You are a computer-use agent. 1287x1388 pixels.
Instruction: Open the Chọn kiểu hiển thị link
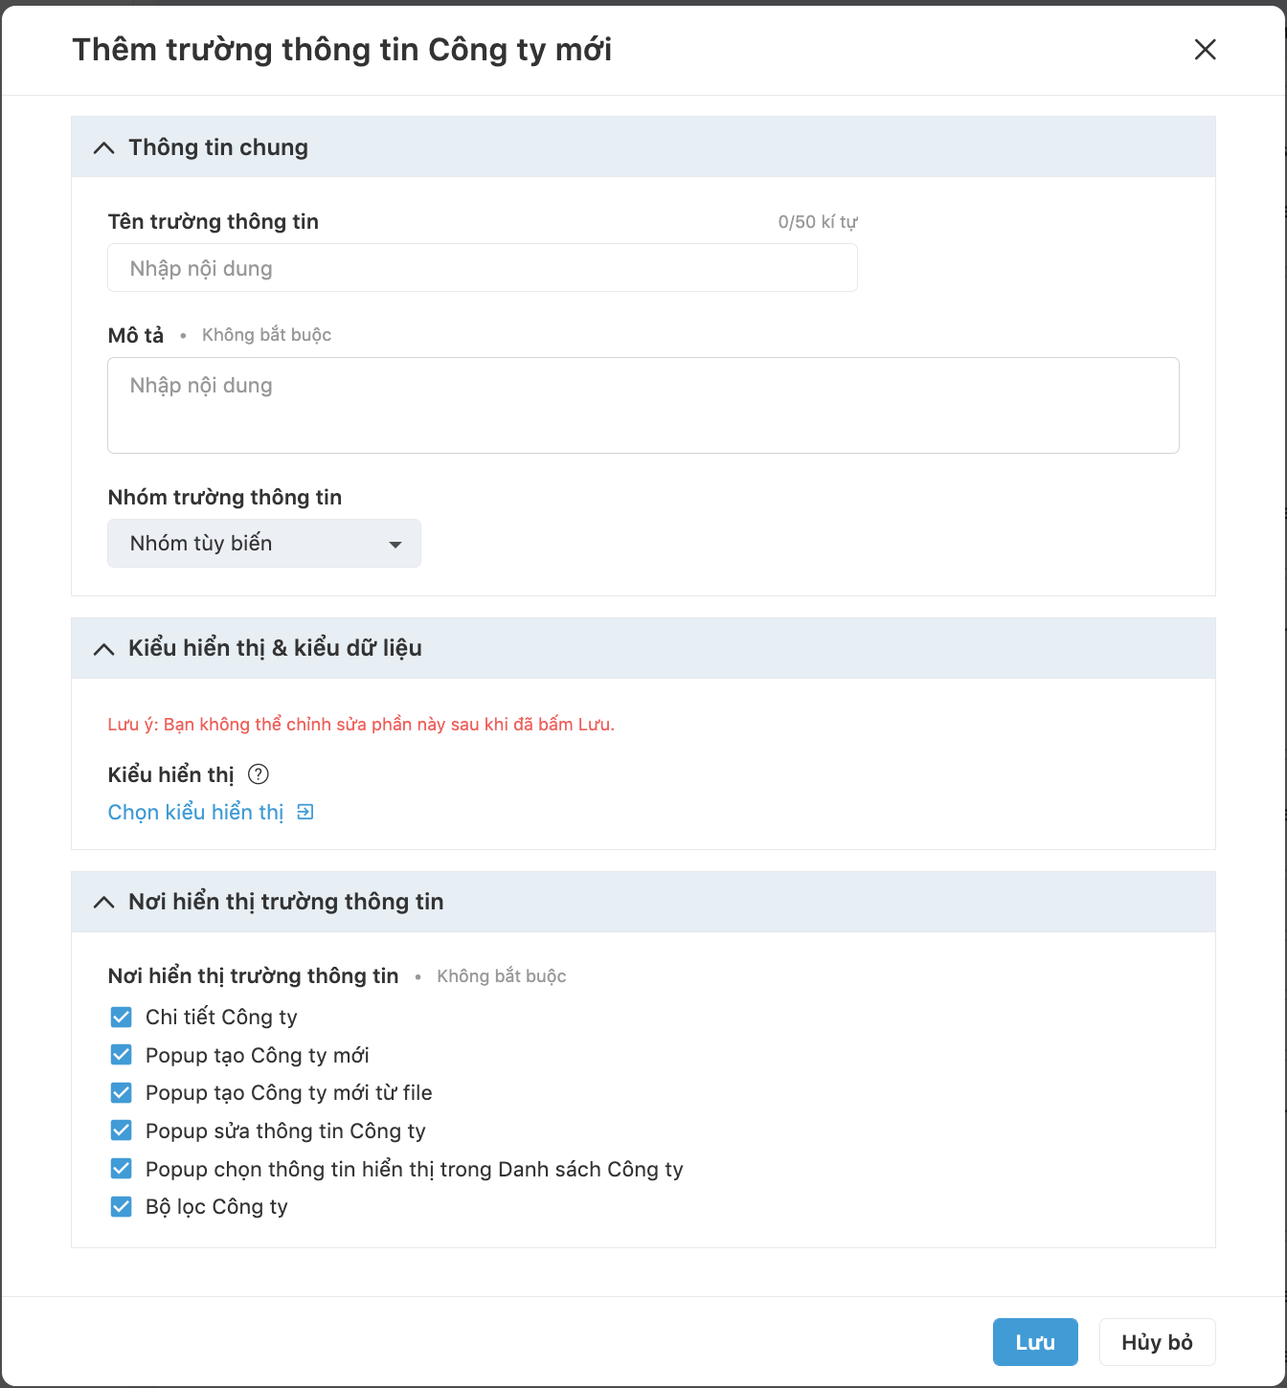(x=195, y=813)
